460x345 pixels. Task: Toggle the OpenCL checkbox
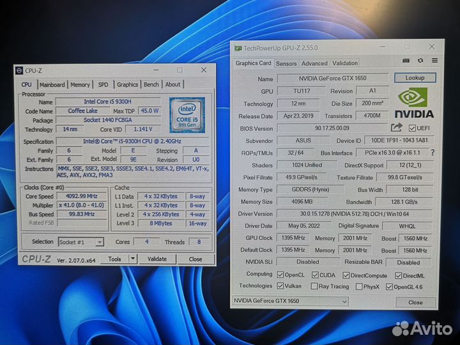[280, 275]
